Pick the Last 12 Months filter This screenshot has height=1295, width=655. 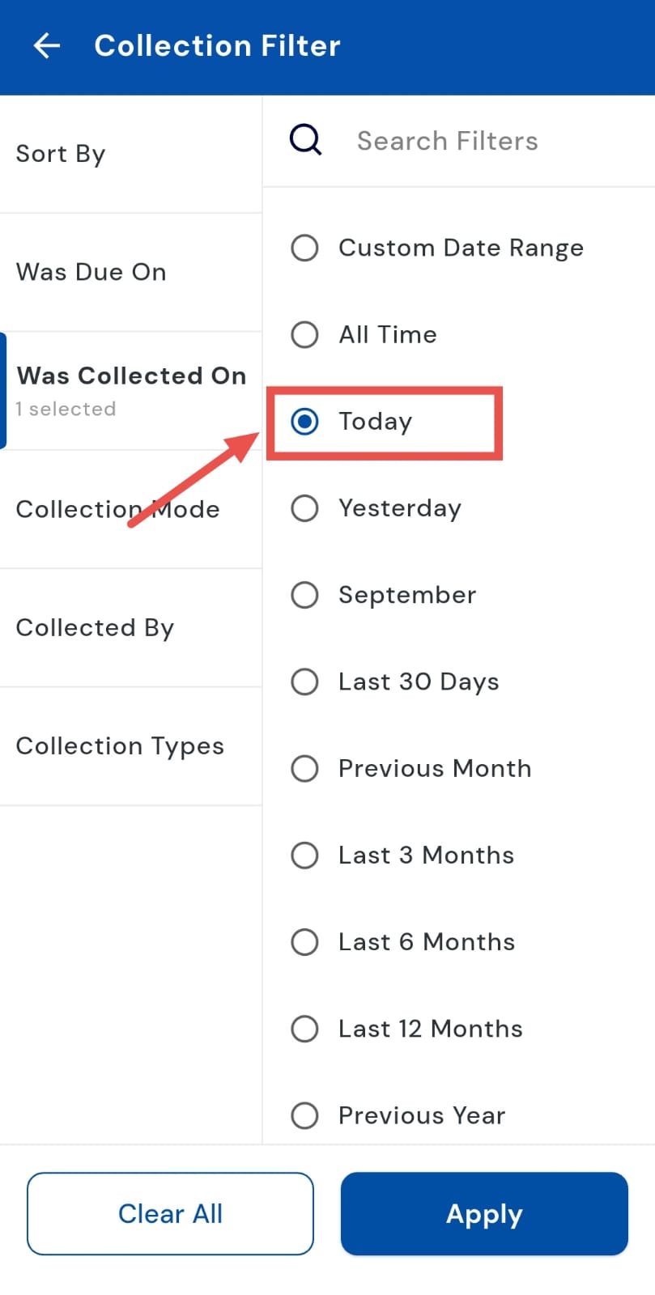(x=304, y=1029)
